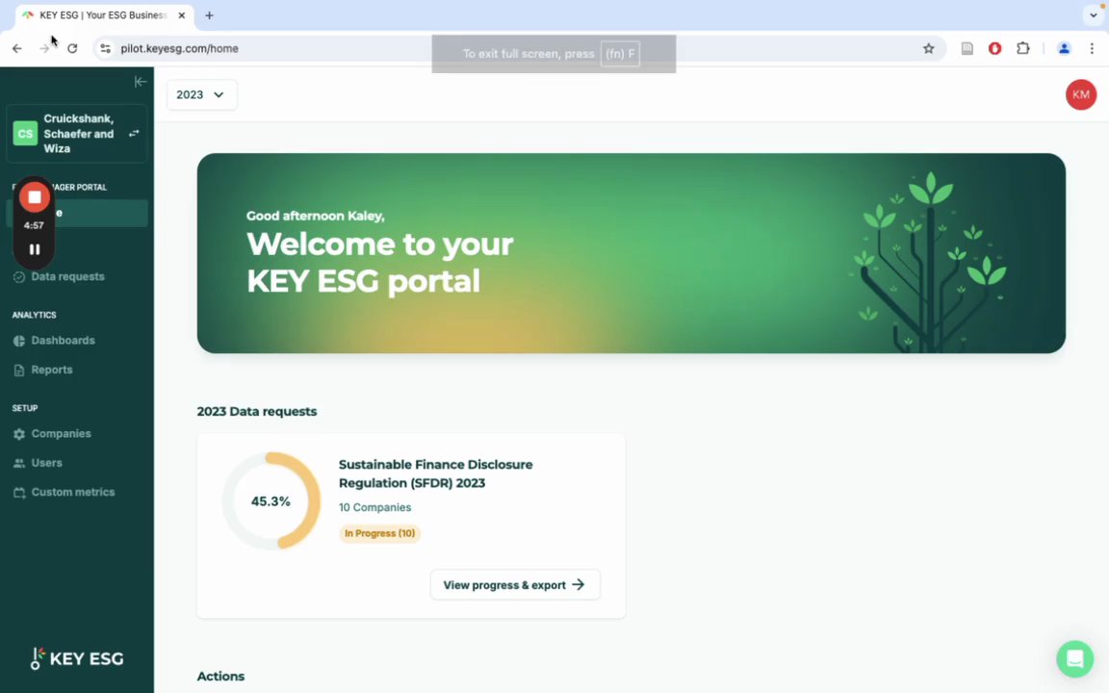Click the Actions heading
This screenshot has height=693, width=1109.
tap(220, 676)
